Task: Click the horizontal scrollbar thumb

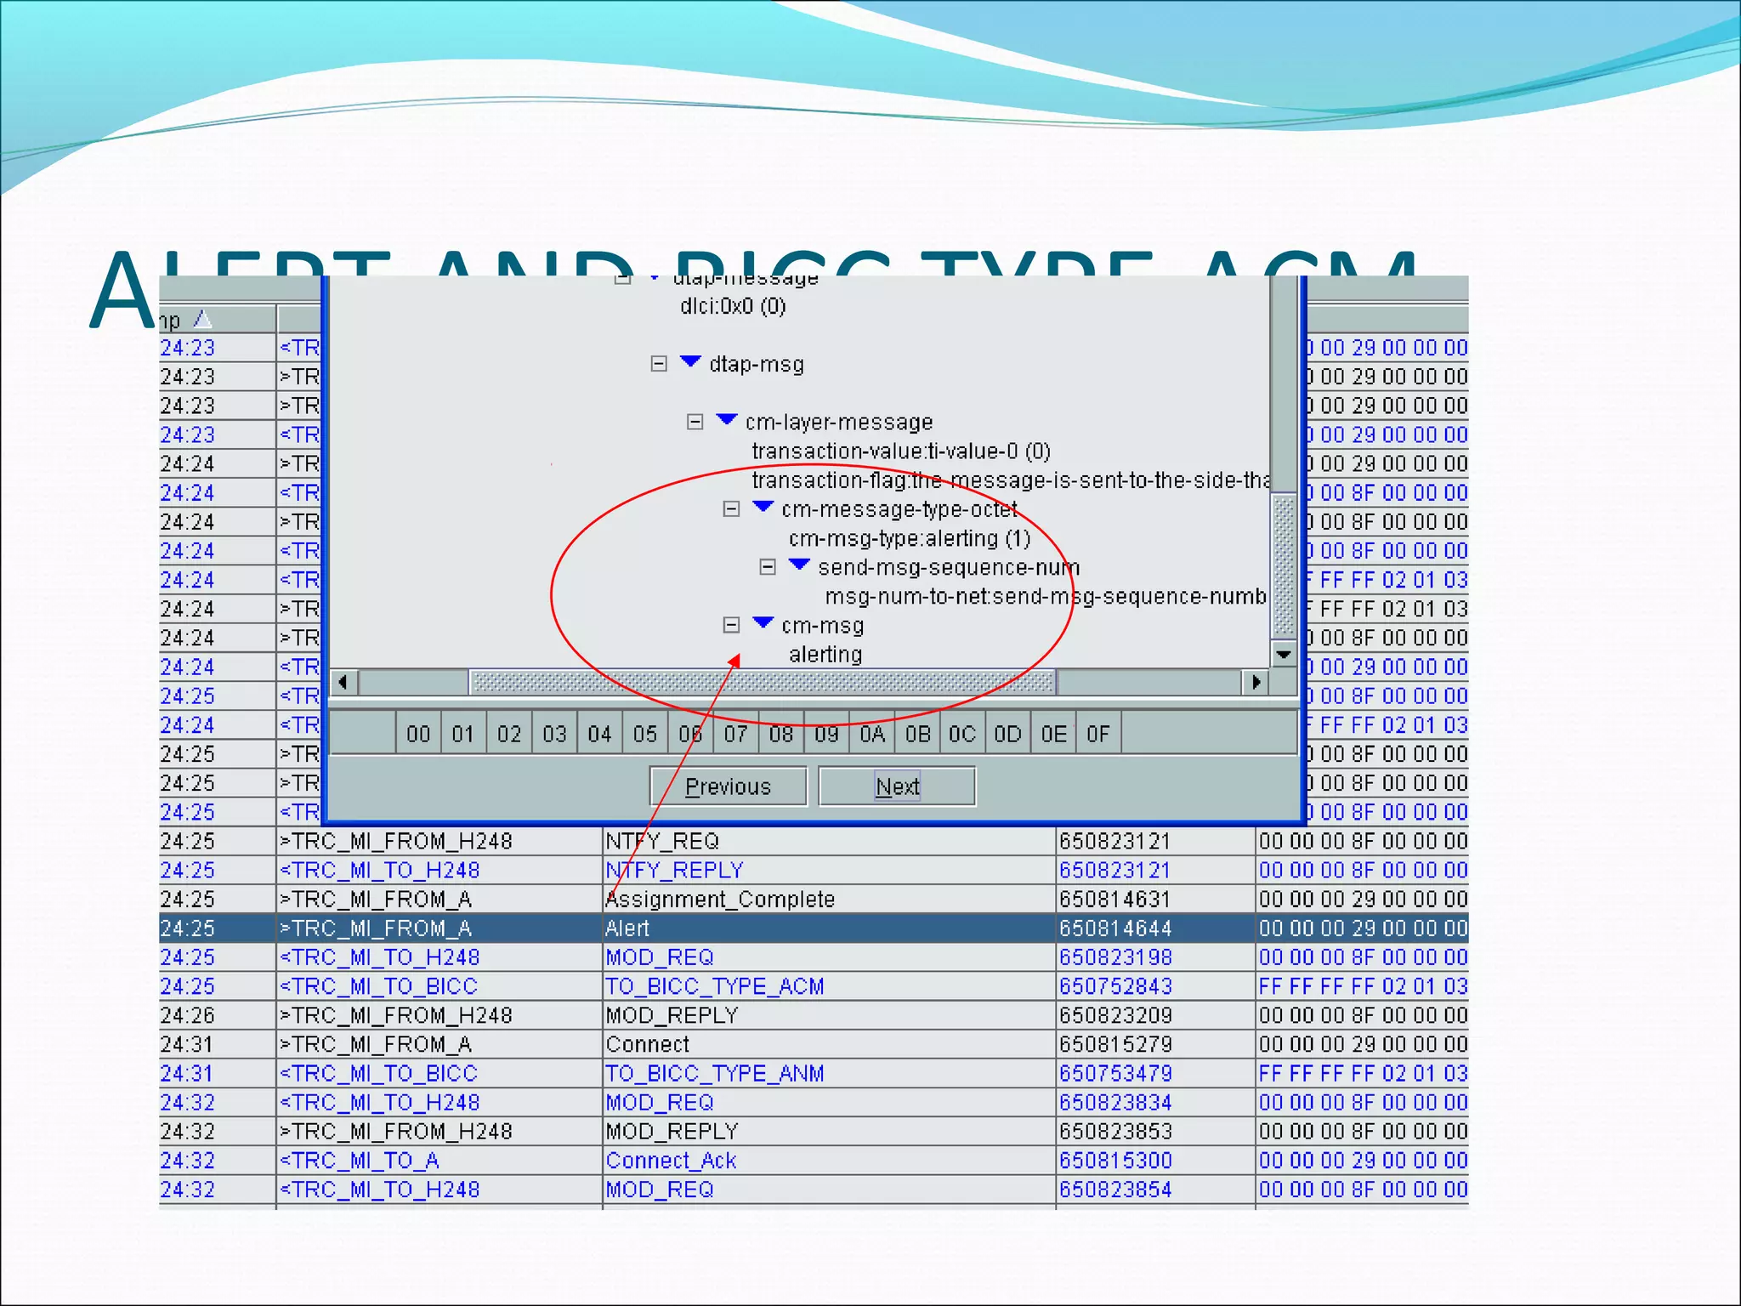Action: pyautogui.click(x=763, y=682)
